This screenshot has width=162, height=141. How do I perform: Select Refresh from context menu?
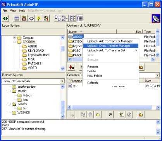[110, 83]
